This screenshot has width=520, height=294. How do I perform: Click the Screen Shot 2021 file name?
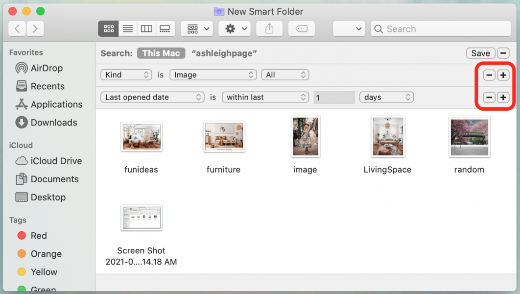click(x=142, y=256)
